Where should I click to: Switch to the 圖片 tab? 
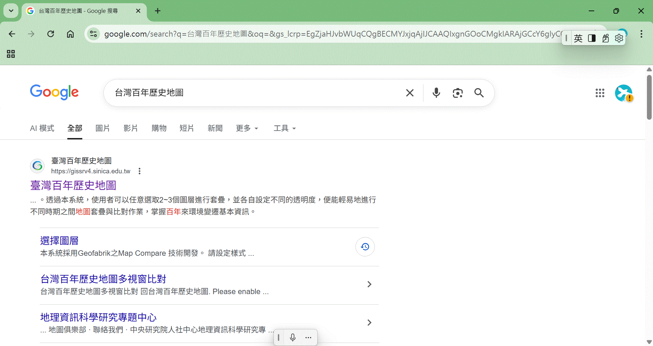click(102, 128)
